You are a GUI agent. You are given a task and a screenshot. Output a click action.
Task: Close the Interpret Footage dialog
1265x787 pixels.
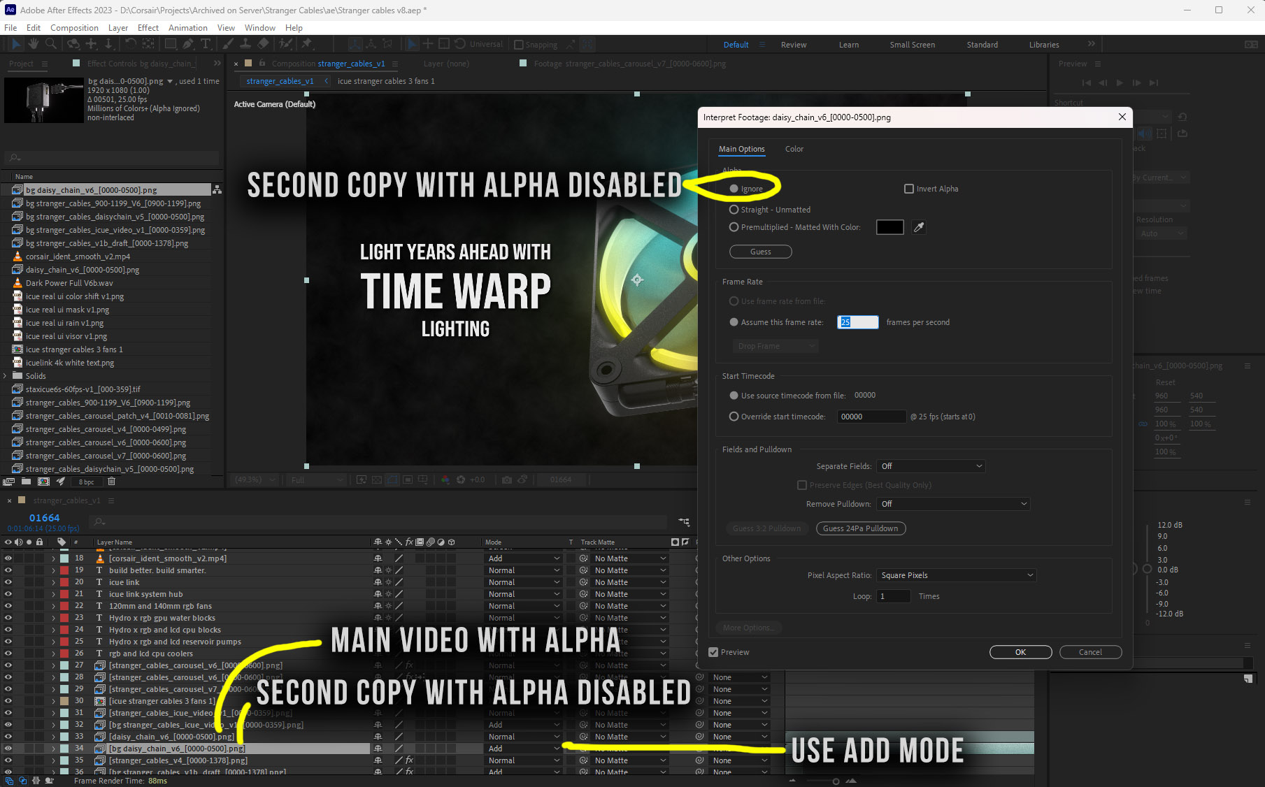[1122, 117]
